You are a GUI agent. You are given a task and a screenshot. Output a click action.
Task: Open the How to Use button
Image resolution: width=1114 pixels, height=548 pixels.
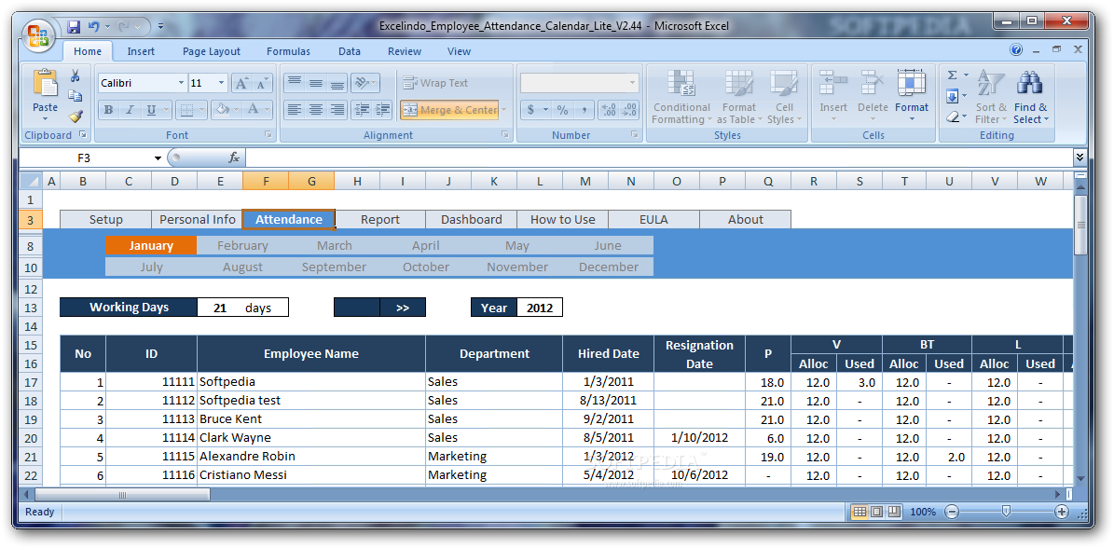pyautogui.click(x=563, y=219)
